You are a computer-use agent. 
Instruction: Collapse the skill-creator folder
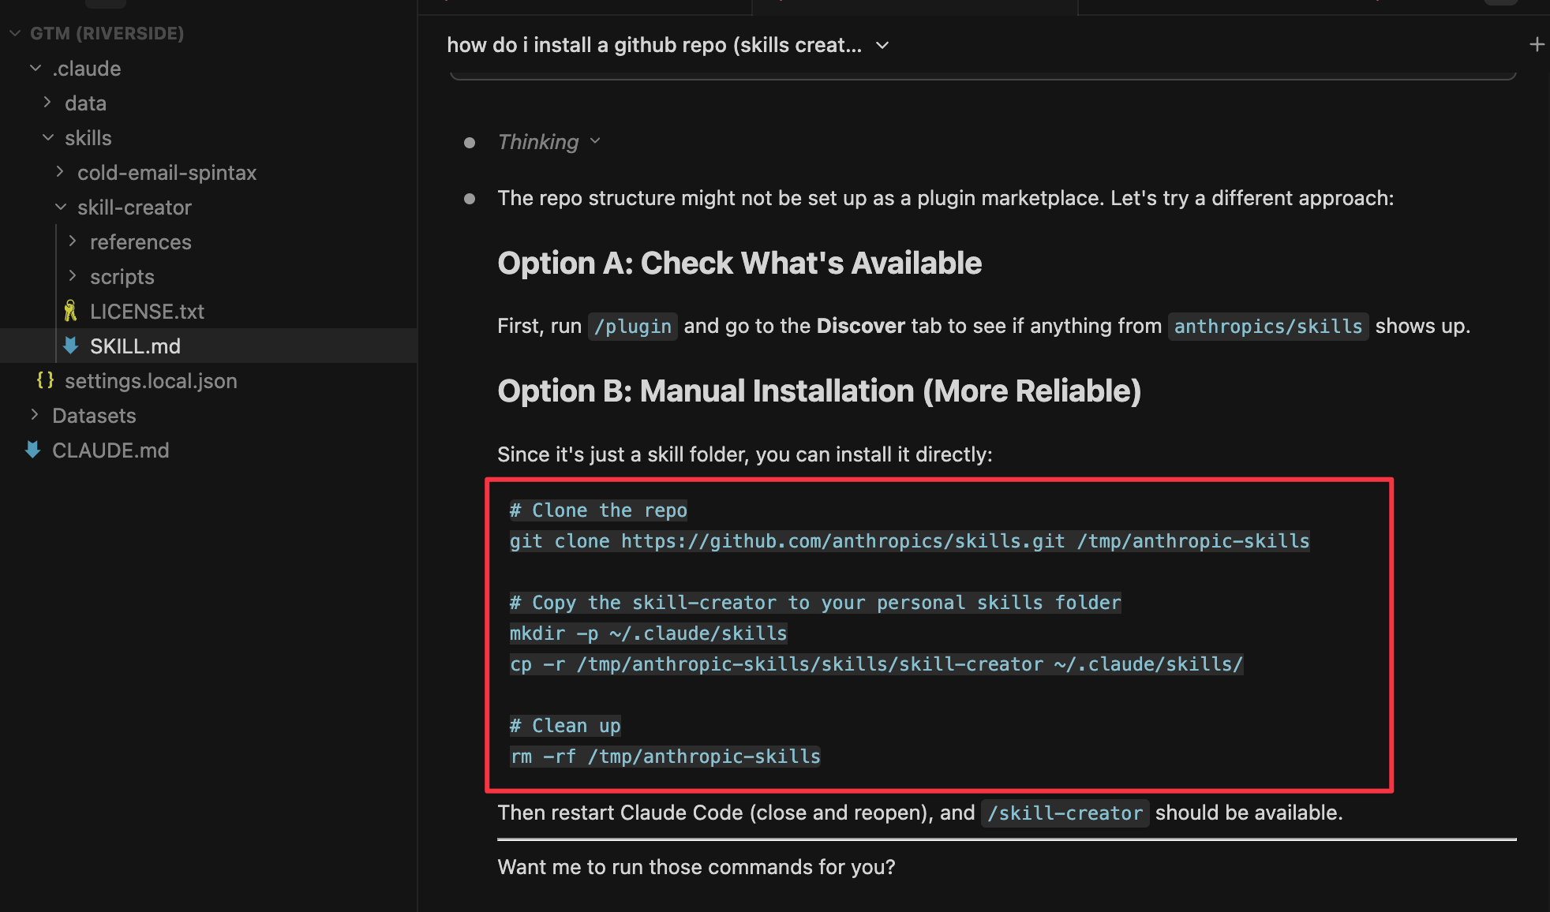click(x=61, y=207)
